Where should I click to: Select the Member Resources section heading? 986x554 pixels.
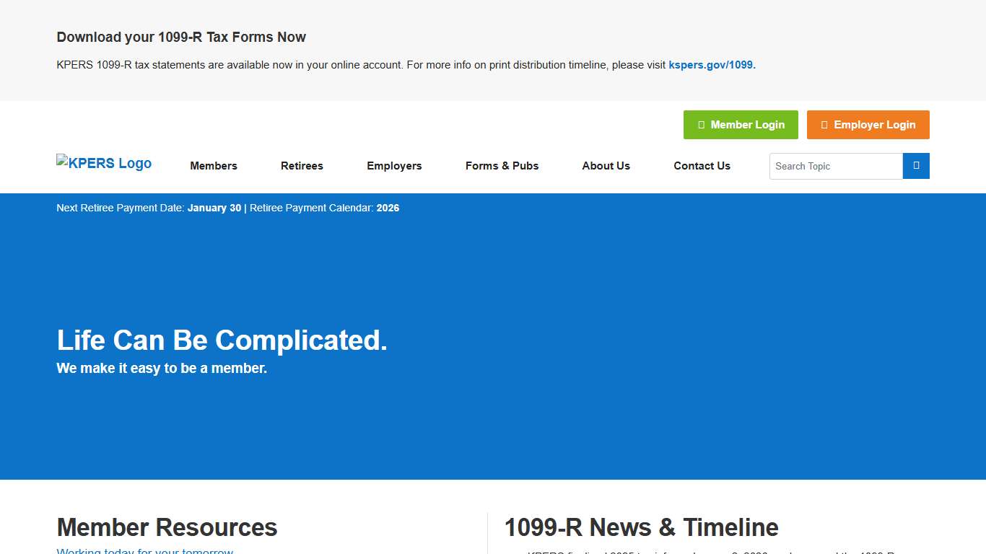(167, 527)
